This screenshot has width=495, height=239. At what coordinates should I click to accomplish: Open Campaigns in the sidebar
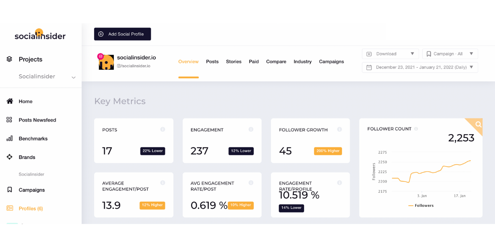click(x=32, y=190)
